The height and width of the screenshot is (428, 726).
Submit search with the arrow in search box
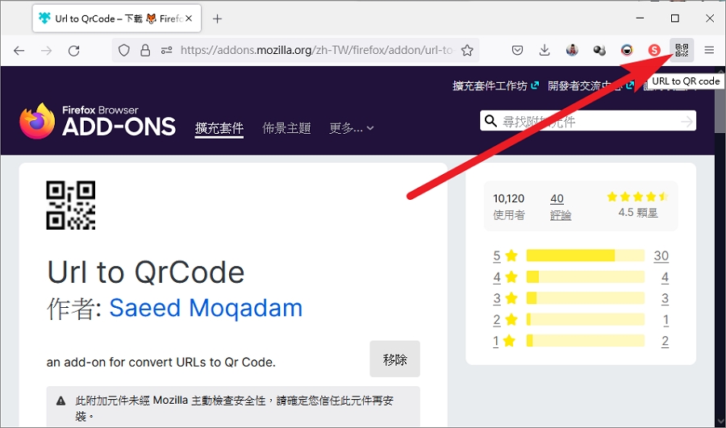click(686, 121)
